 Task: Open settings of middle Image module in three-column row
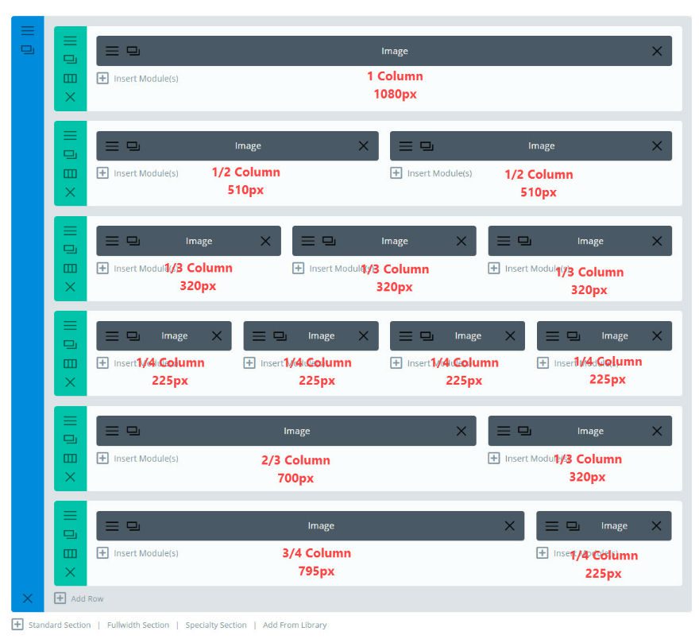[x=307, y=241]
